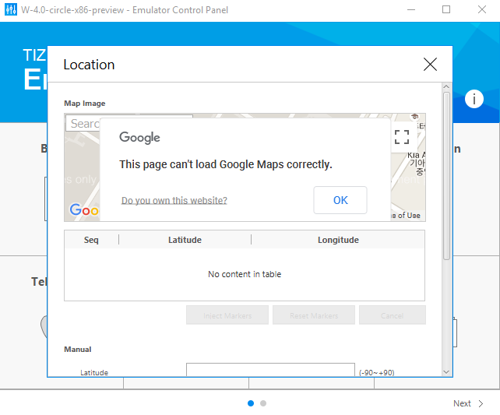Go to the Next page
The height and width of the screenshot is (415, 500).
[462, 403]
